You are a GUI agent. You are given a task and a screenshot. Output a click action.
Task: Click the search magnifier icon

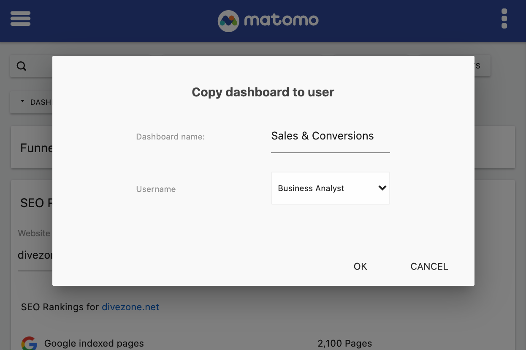[21, 66]
